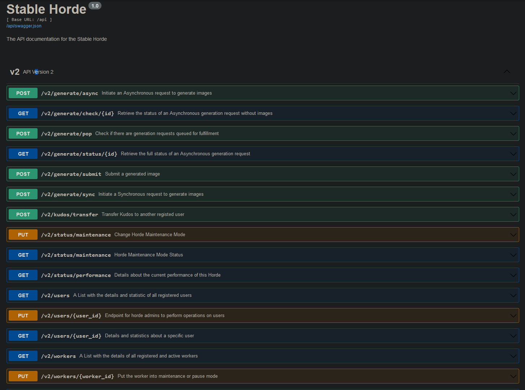Expand the /v2/generate/pop chevron
The height and width of the screenshot is (390, 525).
point(513,134)
